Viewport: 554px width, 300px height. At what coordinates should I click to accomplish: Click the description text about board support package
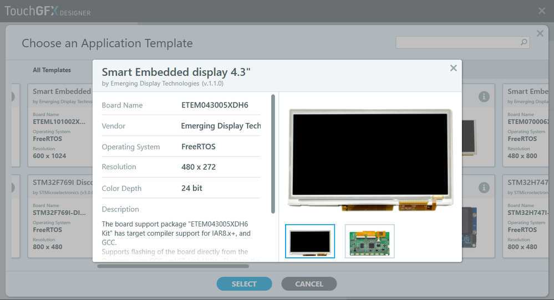[x=176, y=233]
